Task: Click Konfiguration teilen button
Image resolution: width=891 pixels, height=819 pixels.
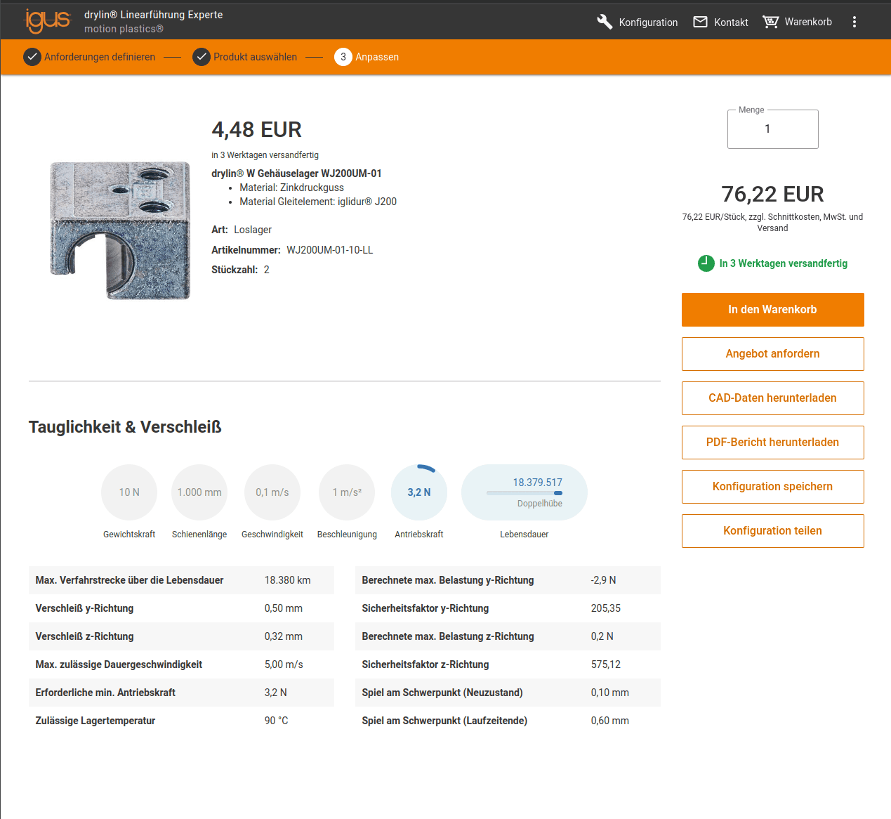Action: click(772, 531)
